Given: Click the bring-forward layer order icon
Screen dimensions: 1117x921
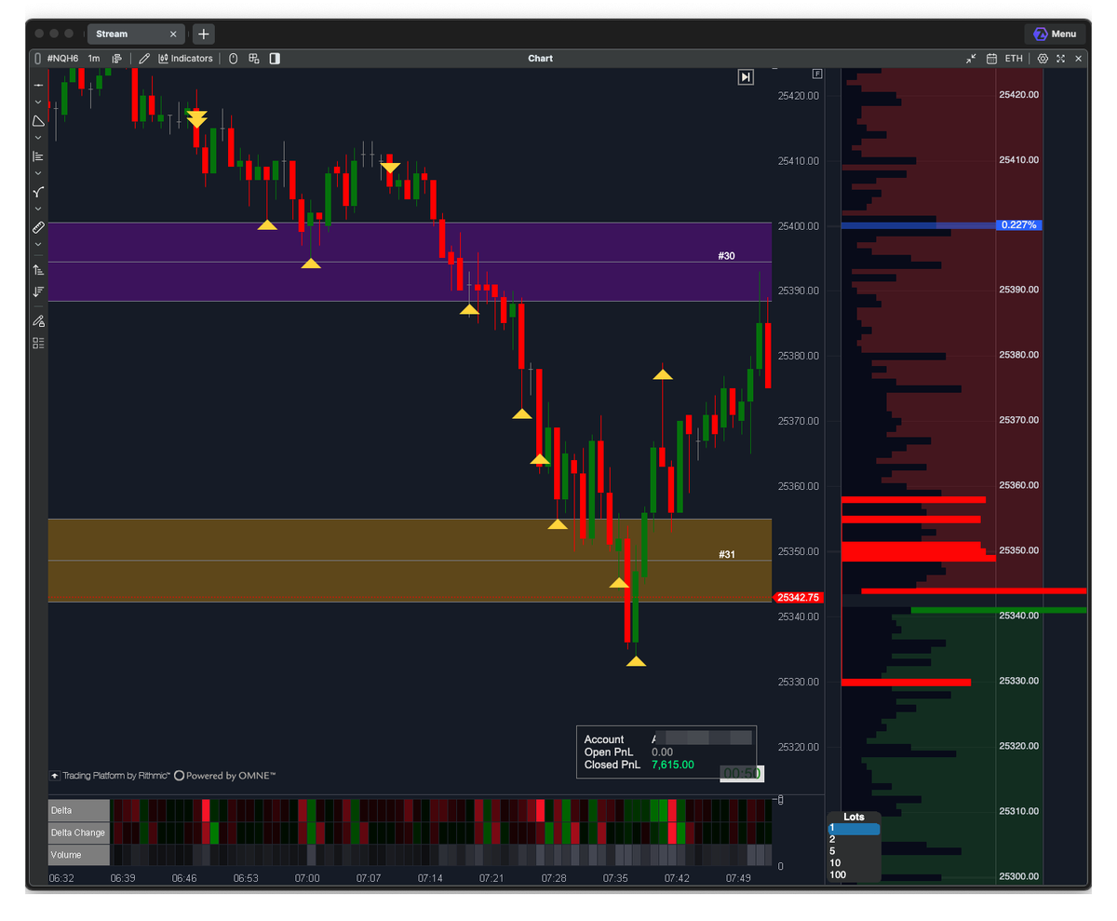Looking at the screenshot, I should (38, 270).
